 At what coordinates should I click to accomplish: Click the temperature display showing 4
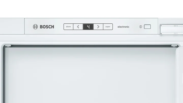(88, 27)
